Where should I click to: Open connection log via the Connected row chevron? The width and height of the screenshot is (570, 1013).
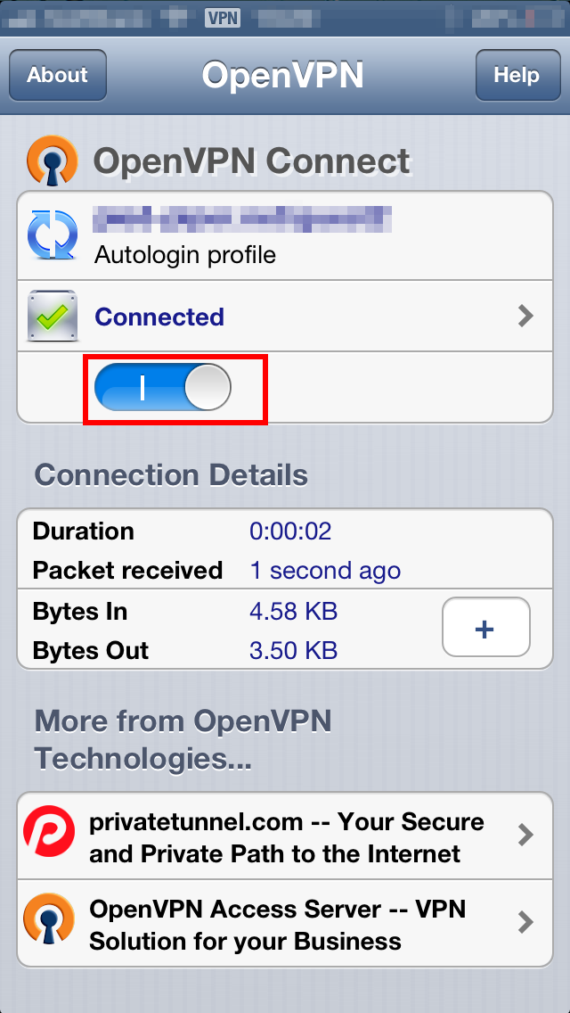[525, 316]
